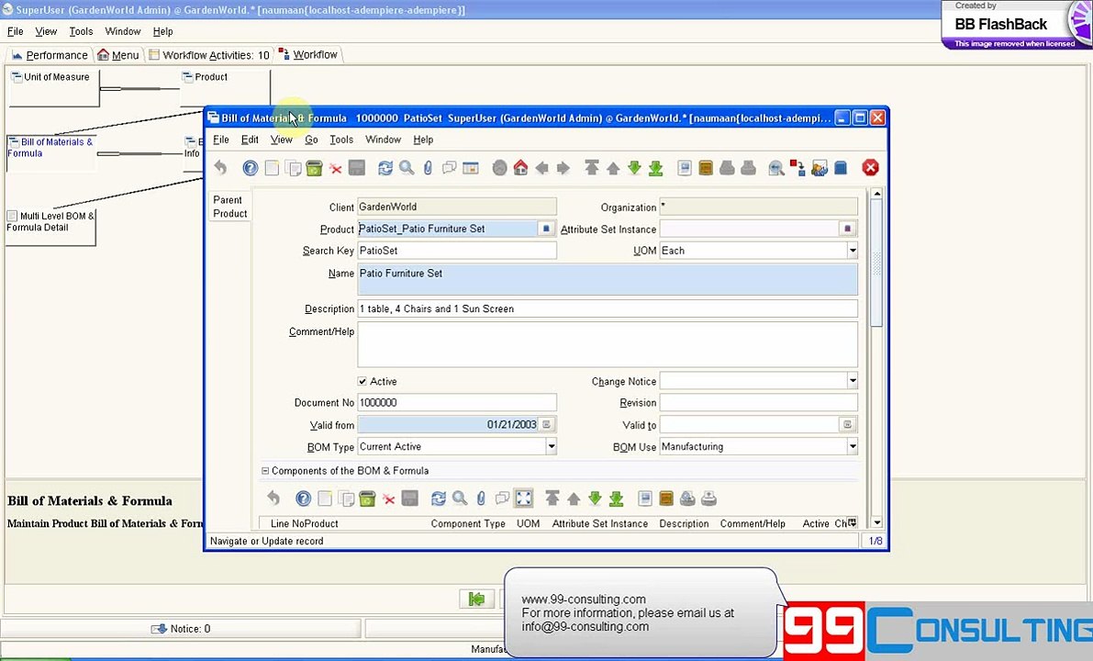
Task: Click the Product Info icon in main toolbar
Action: tap(840, 168)
